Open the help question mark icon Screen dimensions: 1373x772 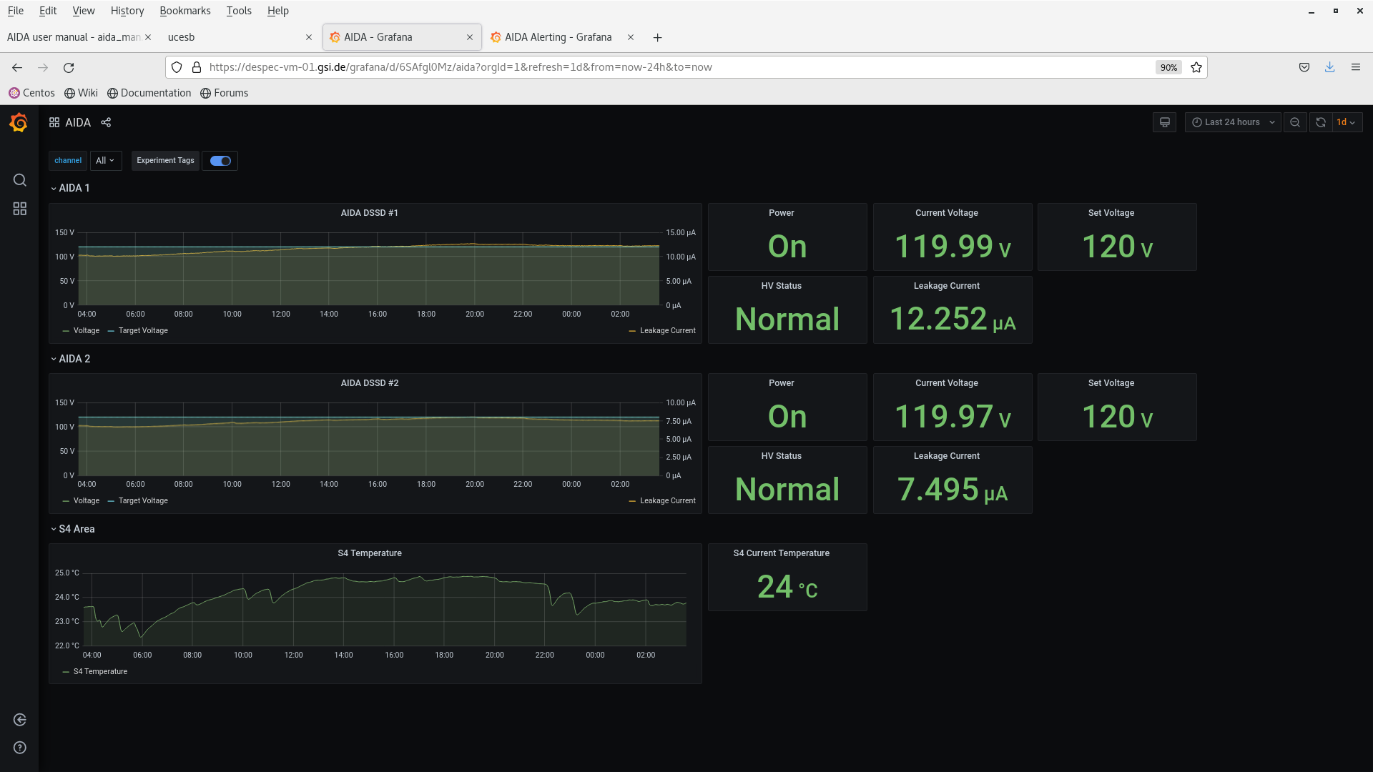tap(19, 748)
